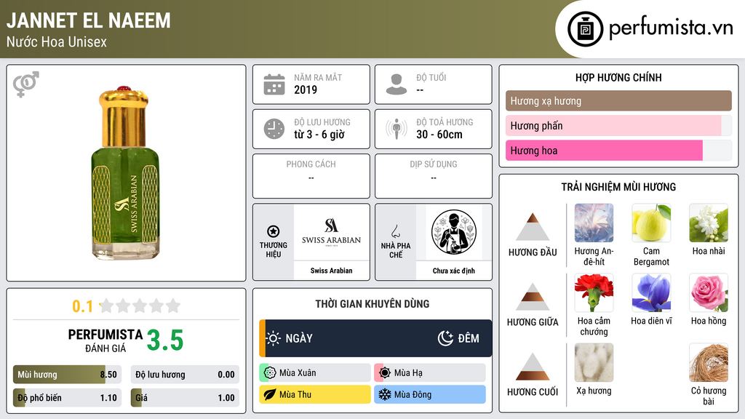The width and height of the screenshot is (745, 419).
Task: Click the Độ phổ biến 1.10 score bar
Action: click(67, 398)
